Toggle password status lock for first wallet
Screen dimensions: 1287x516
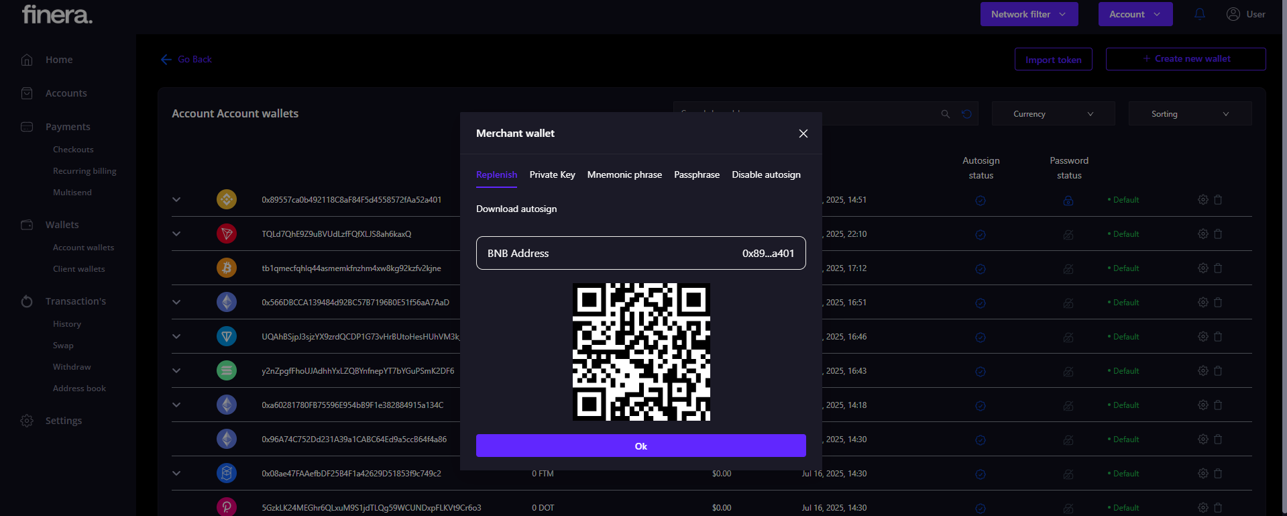(x=1068, y=201)
